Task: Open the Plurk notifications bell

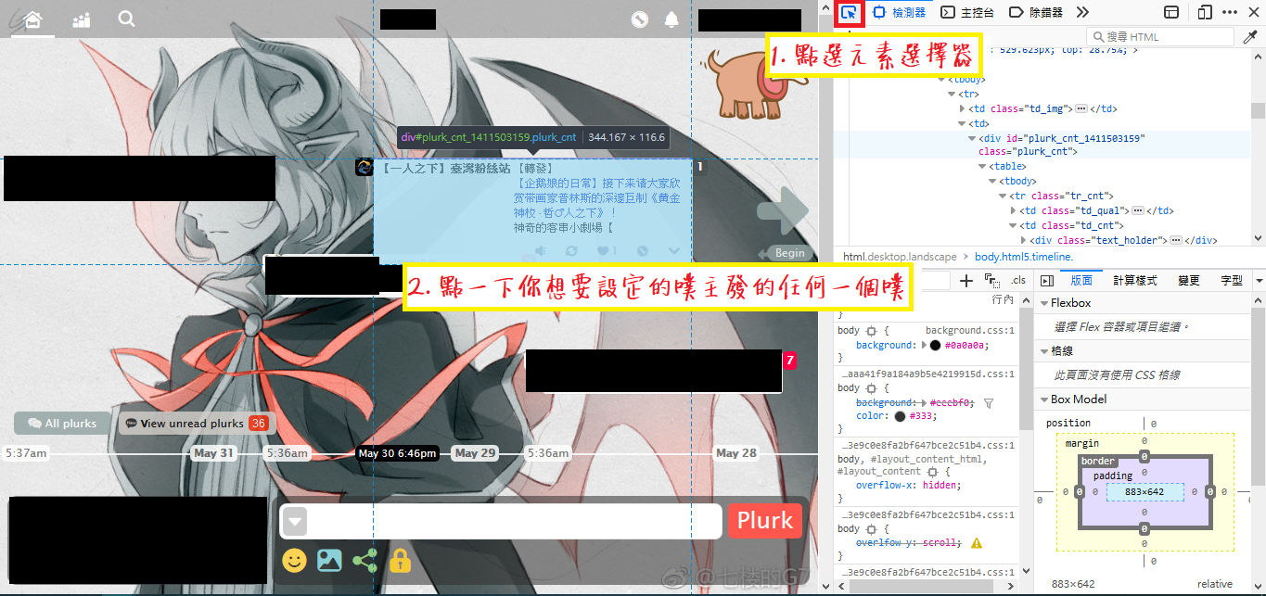Action: coord(671,19)
